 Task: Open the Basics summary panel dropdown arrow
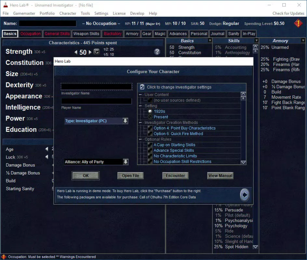tap(210, 41)
